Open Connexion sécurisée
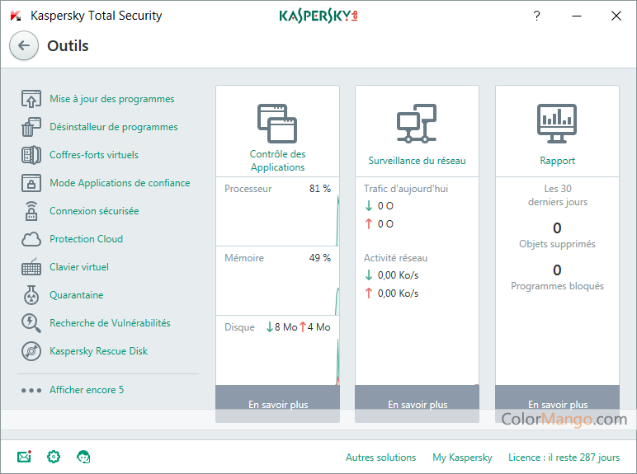637x474 pixels. [94, 211]
